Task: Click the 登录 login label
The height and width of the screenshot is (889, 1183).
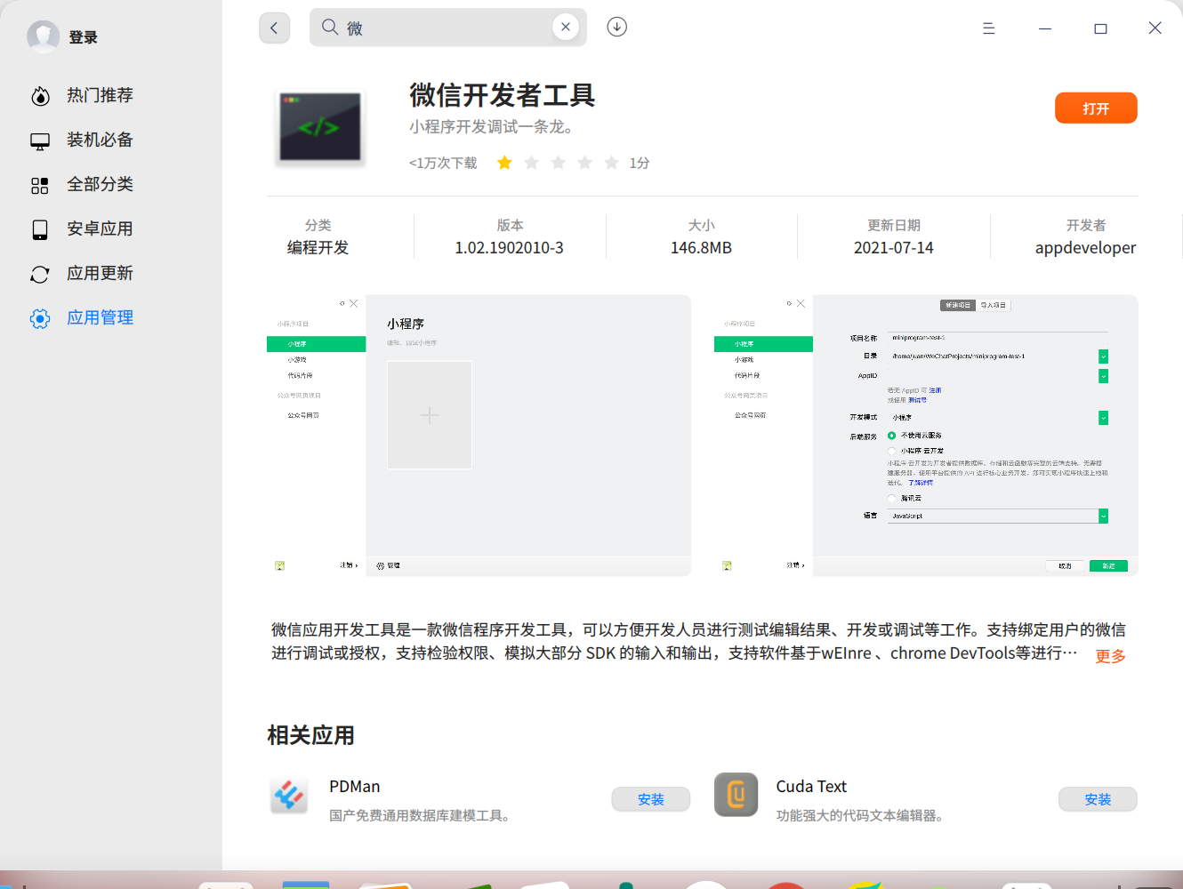Action: (x=84, y=37)
